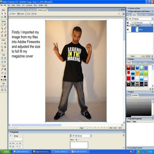Select the Eraser tool
Image resolution: width=154 pixels, height=154 pixels.
pos(5,32)
